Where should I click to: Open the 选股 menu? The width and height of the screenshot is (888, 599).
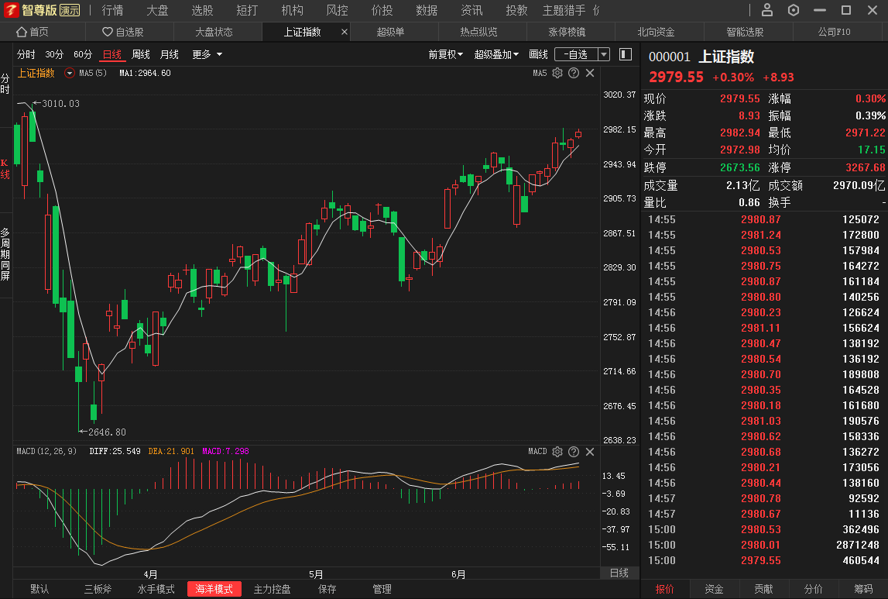click(x=202, y=10)
